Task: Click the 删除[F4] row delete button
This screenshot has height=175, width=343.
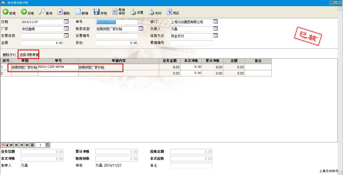Action: click(9, 55)
